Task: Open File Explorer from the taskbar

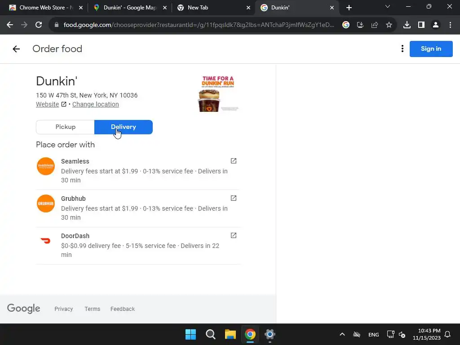Action: (x=230, y=334)
